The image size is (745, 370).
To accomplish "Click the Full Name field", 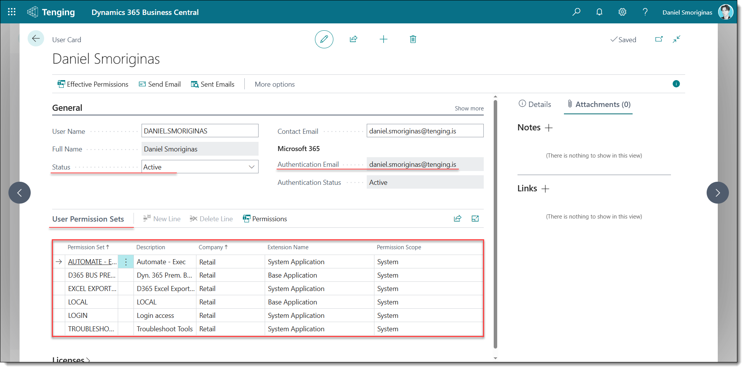I will point(200,149).
